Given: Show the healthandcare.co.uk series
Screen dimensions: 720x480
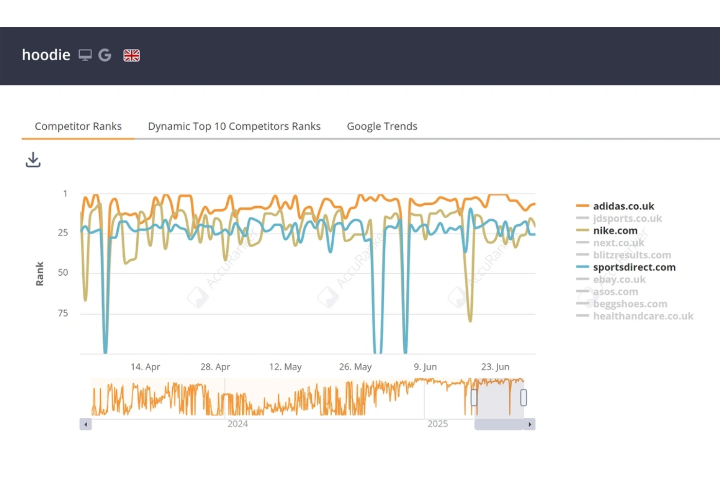Looking at the screenshot, I should [x=643, y=316].
